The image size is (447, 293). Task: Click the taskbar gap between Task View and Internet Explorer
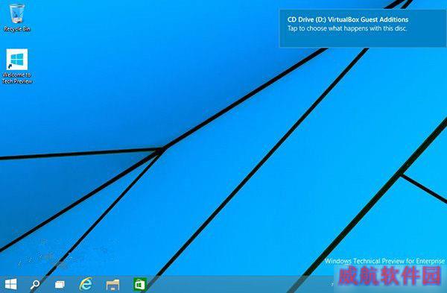pyautogui.click(x=72, y=285)
